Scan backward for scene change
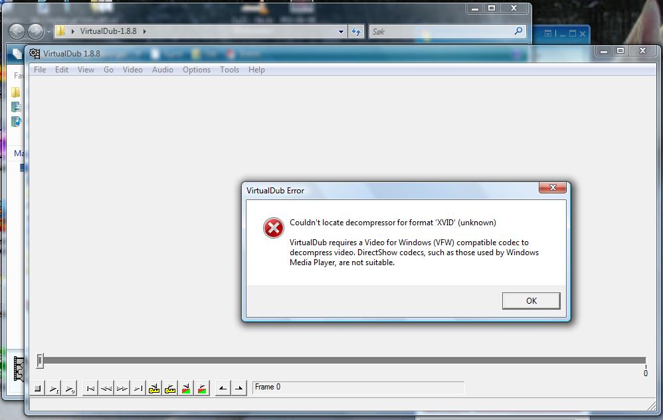 click(x=186, y=388)
